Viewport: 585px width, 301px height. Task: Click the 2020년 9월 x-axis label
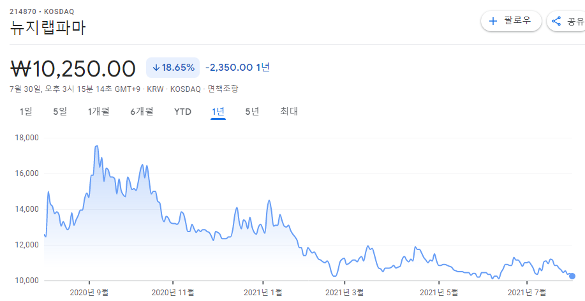tap(89, 293)
